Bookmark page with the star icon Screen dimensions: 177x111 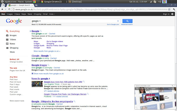(169, 9)
